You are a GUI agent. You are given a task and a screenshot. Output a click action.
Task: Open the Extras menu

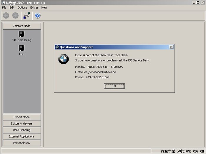point(34,8)
